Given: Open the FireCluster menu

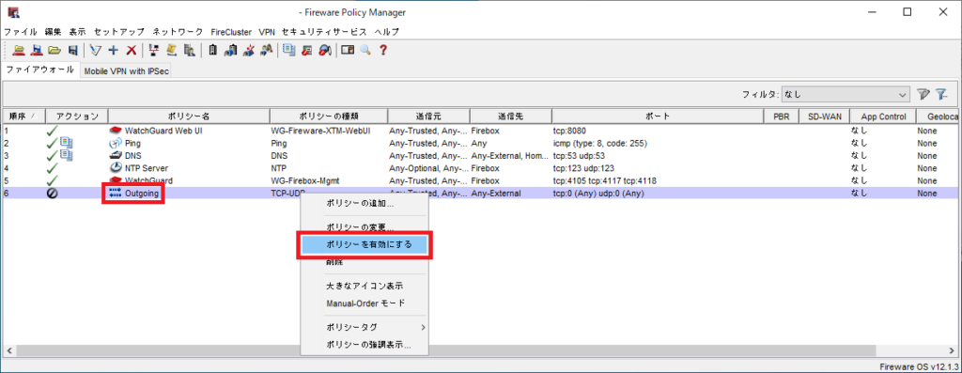Looking at the screenshot, I should pyautogui.click(x=231, y=31).
